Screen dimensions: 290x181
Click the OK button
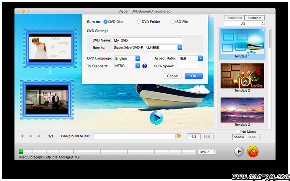coord(194,76)
